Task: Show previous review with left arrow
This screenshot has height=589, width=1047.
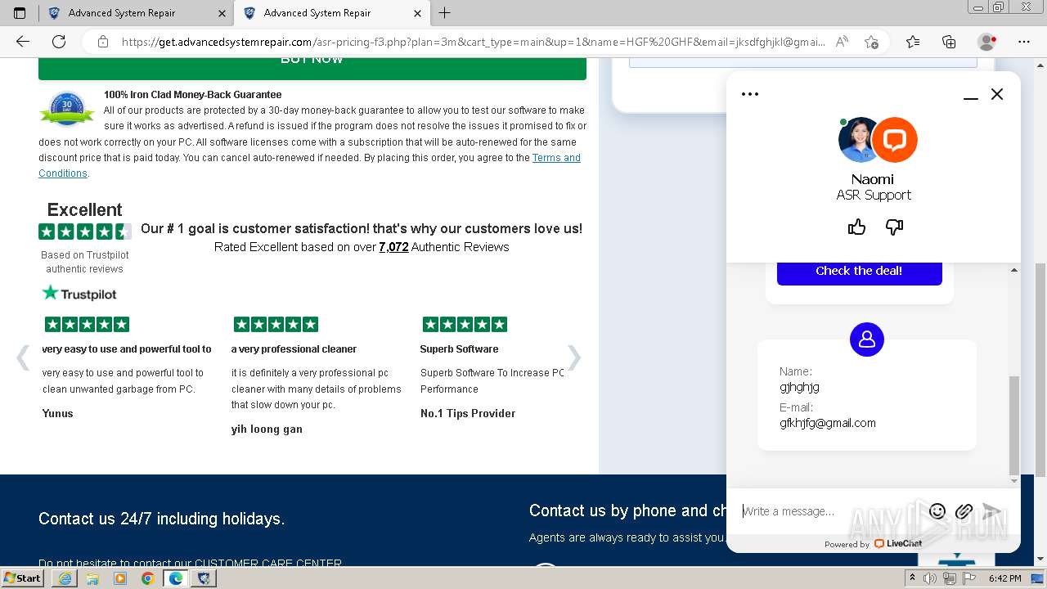Action: click(23, 357)
